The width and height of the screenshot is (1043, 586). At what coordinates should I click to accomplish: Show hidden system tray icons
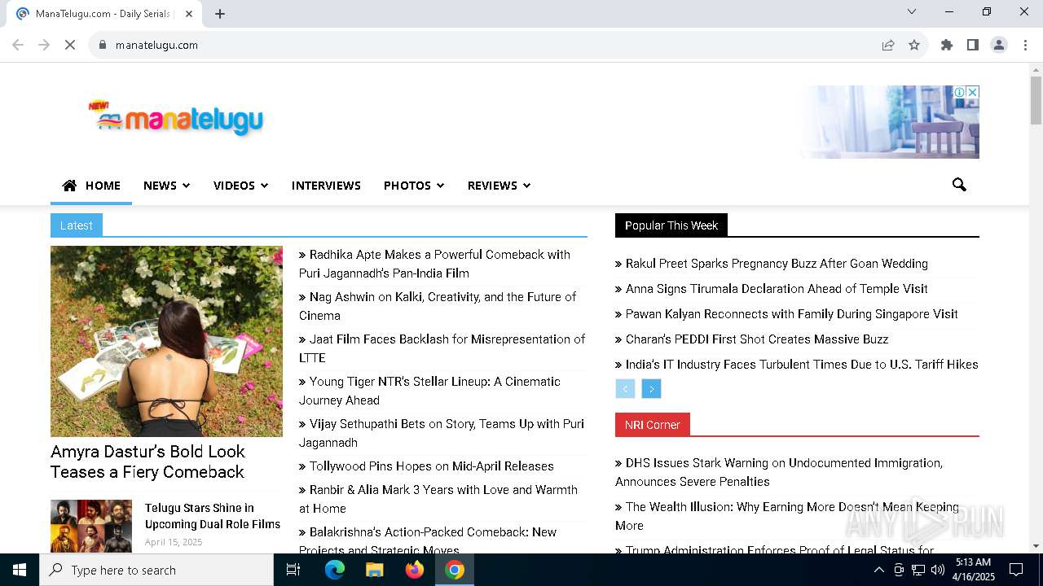click(878, 570)
